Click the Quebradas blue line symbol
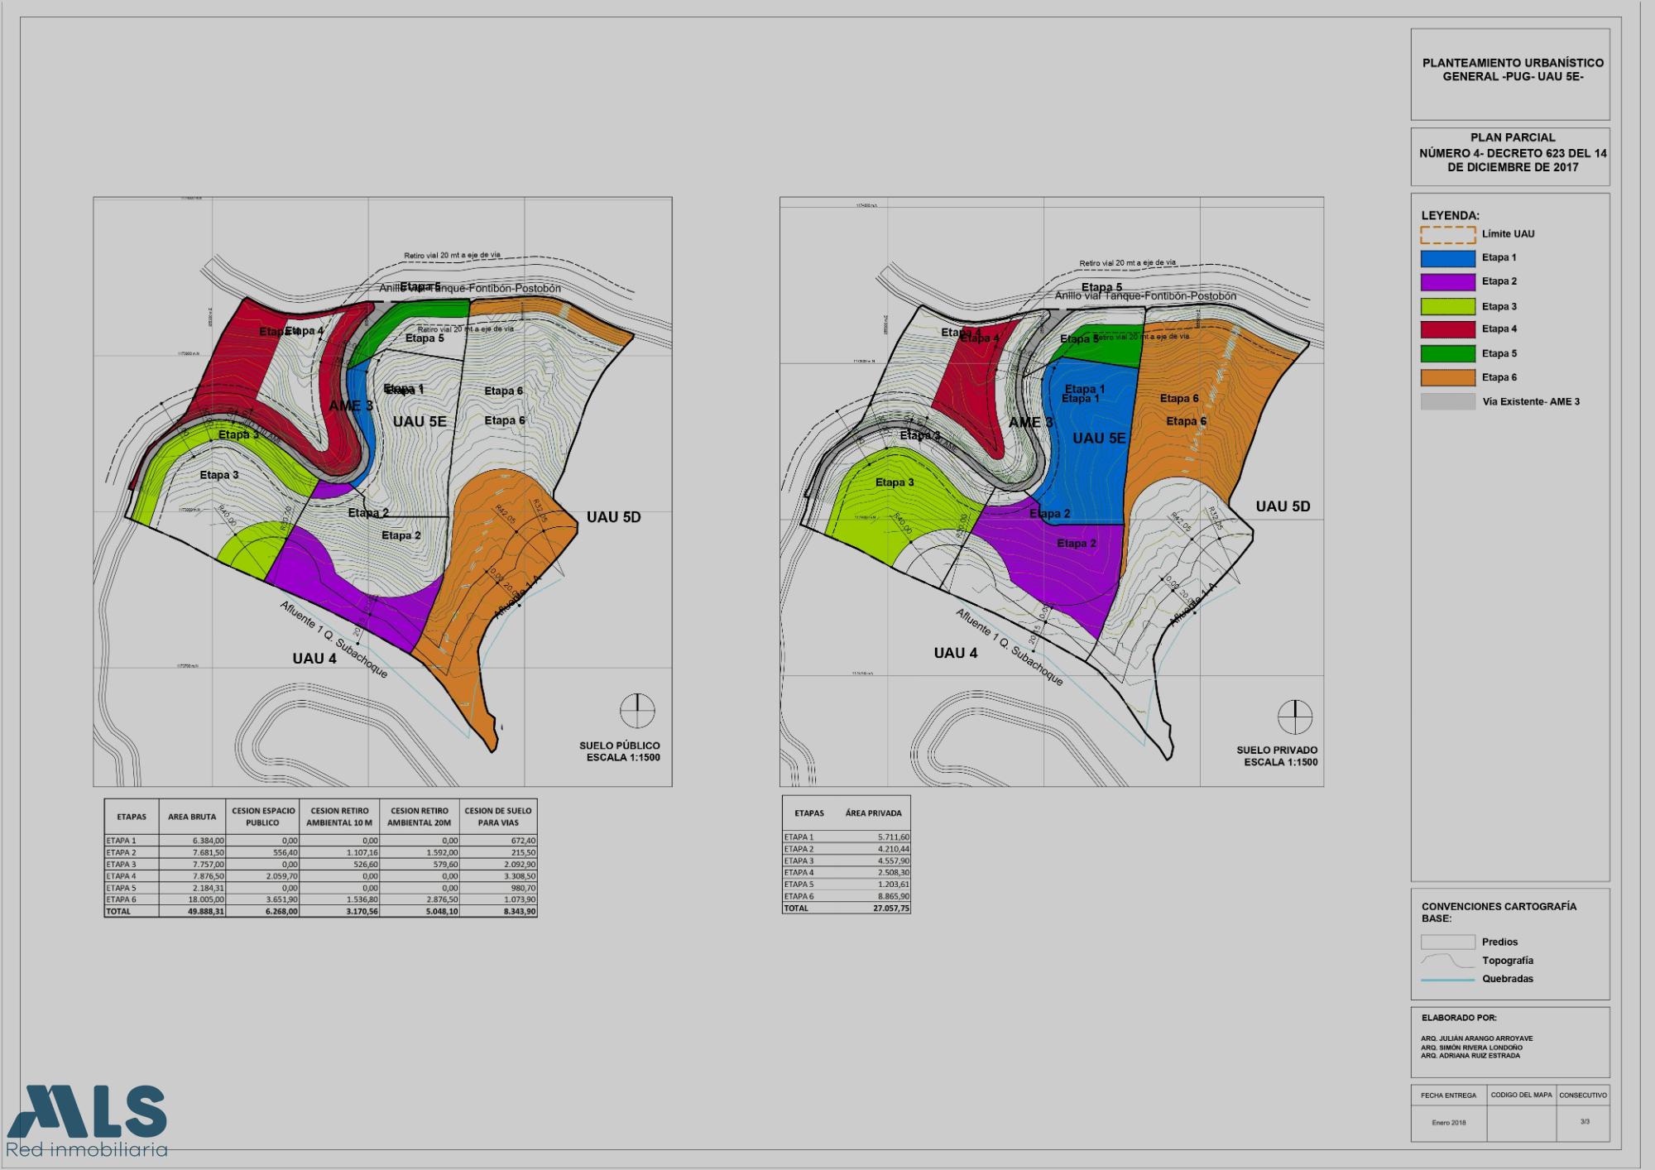1655x1170 pixels. click(x=1447, y=980)
